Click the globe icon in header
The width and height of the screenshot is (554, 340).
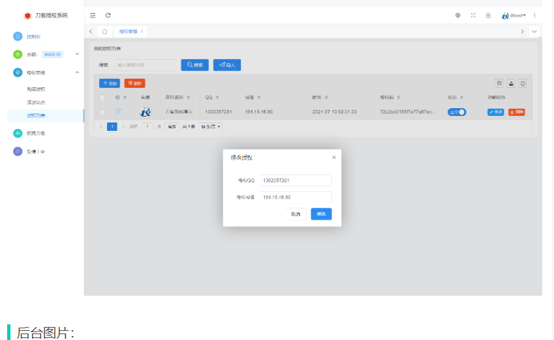[x=458, y=15]
